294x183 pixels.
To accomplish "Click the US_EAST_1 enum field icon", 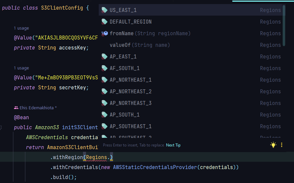I will 104,10.
